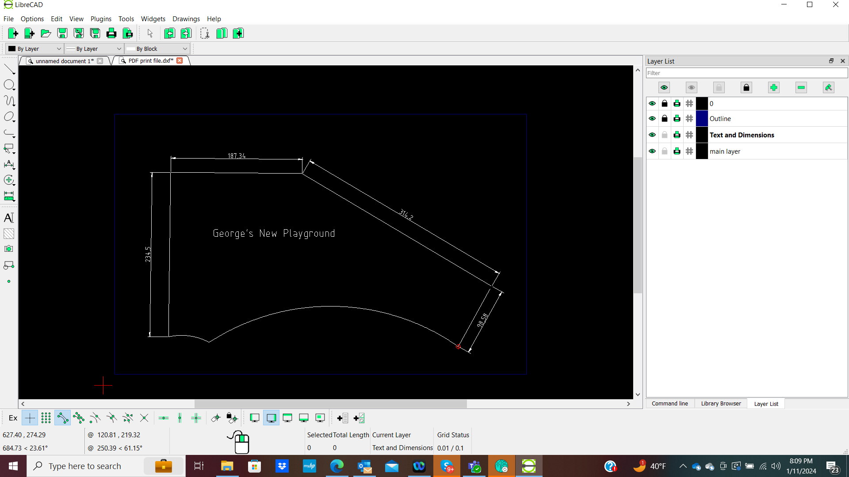Click the layer Filter input field

(x=746, y=73)
